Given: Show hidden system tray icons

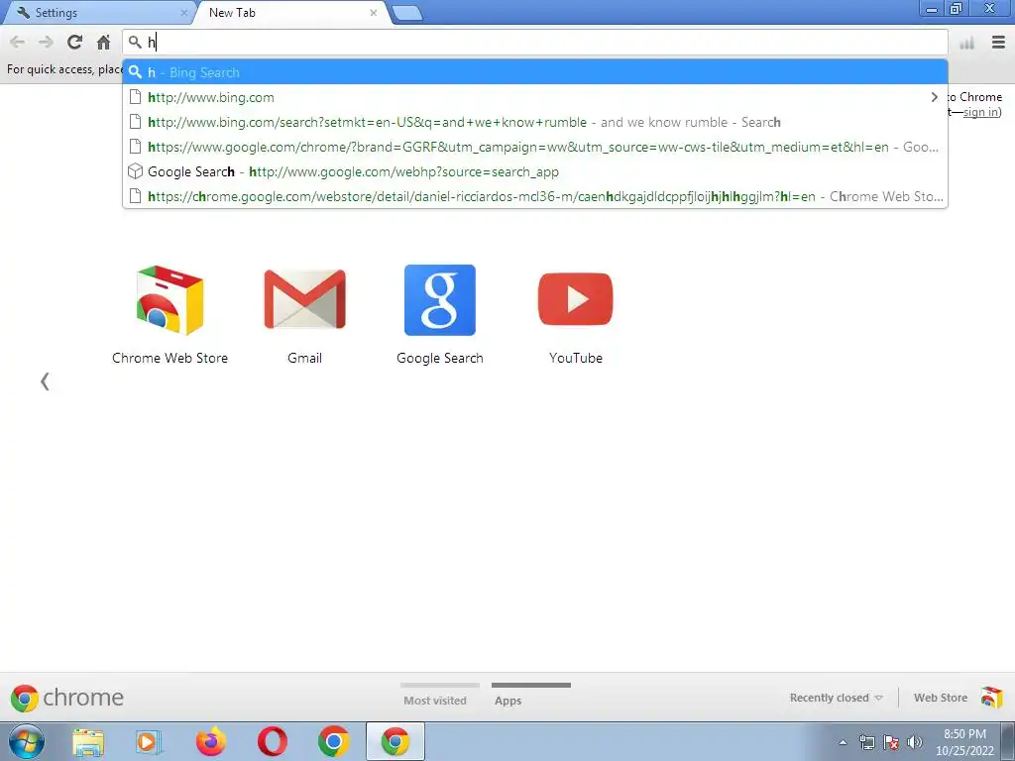Looking at the screenshot, I should 843,742.
